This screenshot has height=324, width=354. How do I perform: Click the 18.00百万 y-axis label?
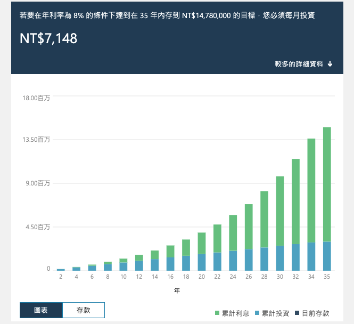pos(36,98)
